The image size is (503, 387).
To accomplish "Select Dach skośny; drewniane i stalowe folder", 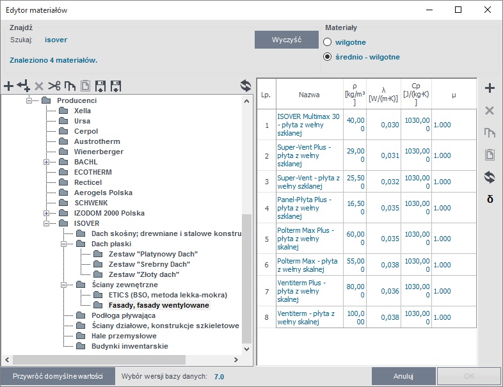I will pyautogui.click(x=166, y=233).
